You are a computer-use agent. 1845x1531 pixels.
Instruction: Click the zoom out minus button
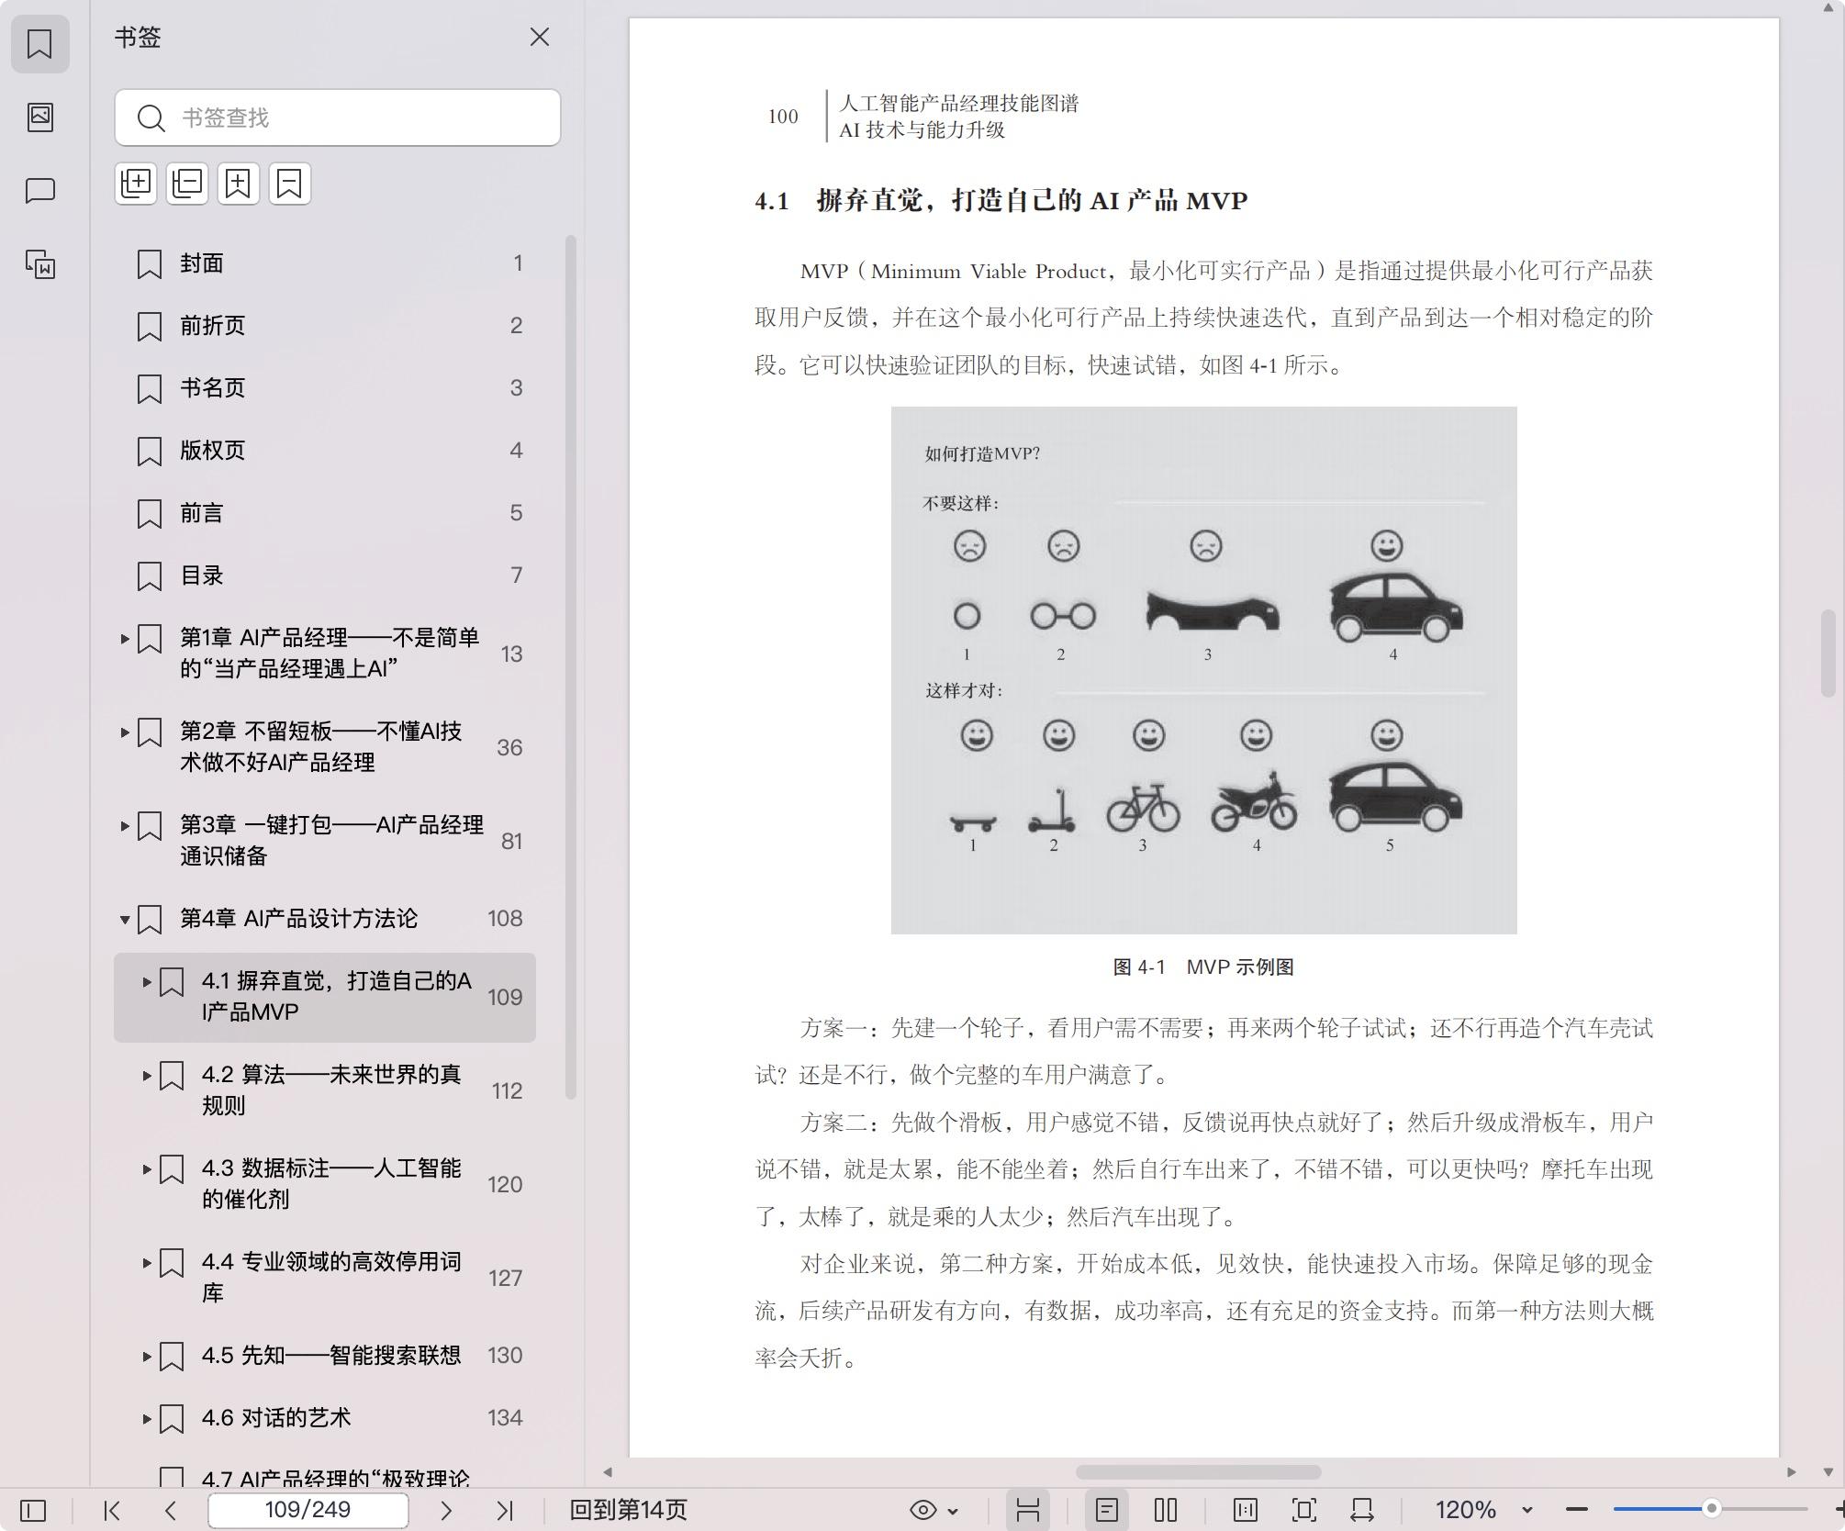[1577, 1510]
